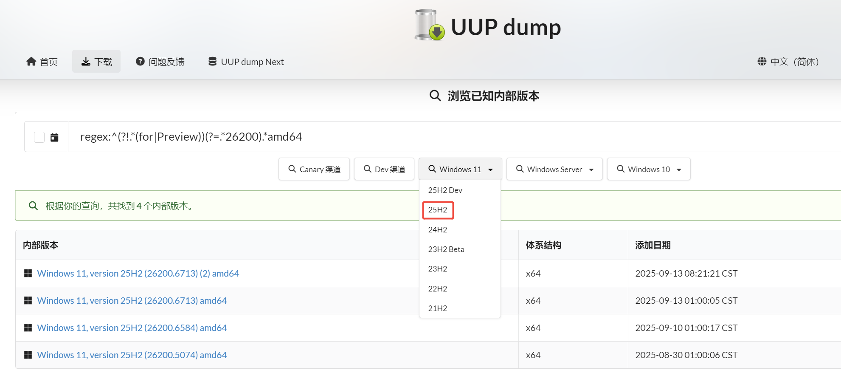Click the UUP dump title text
This screenshot has width=841, height=376.
tap(506, 27)
